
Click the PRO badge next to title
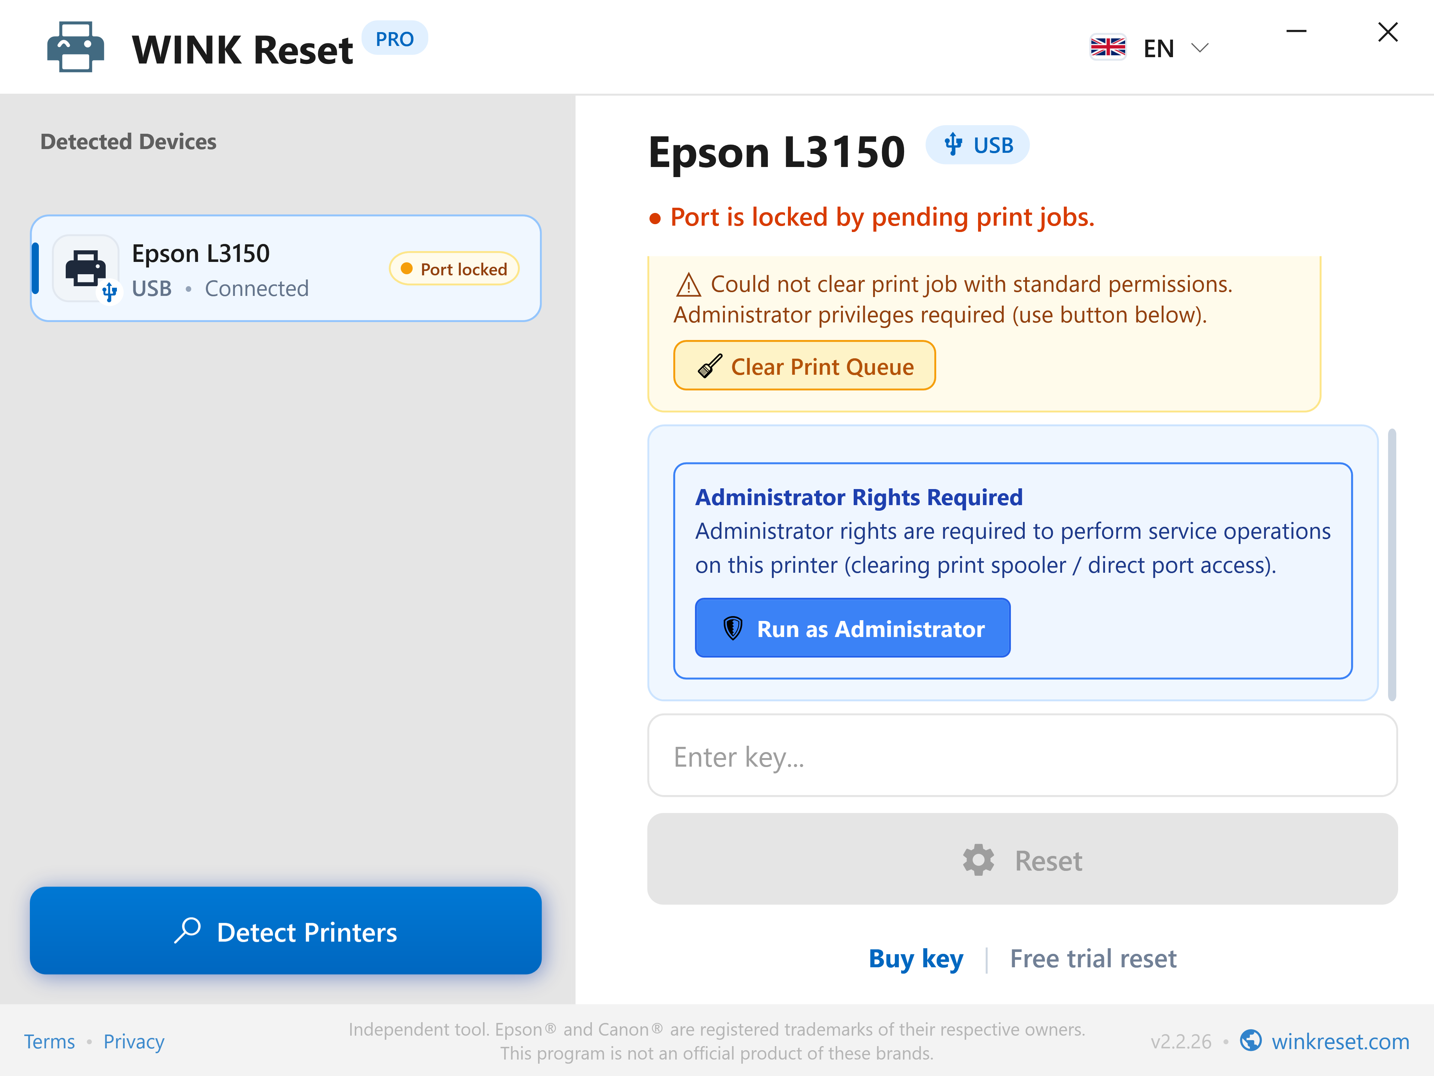(x=394, y=39)
